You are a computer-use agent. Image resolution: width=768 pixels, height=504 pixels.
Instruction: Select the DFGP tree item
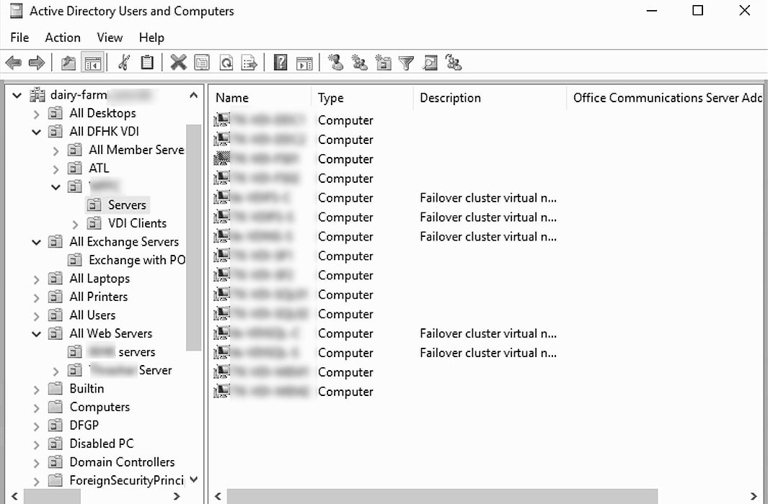click(84, 426)
